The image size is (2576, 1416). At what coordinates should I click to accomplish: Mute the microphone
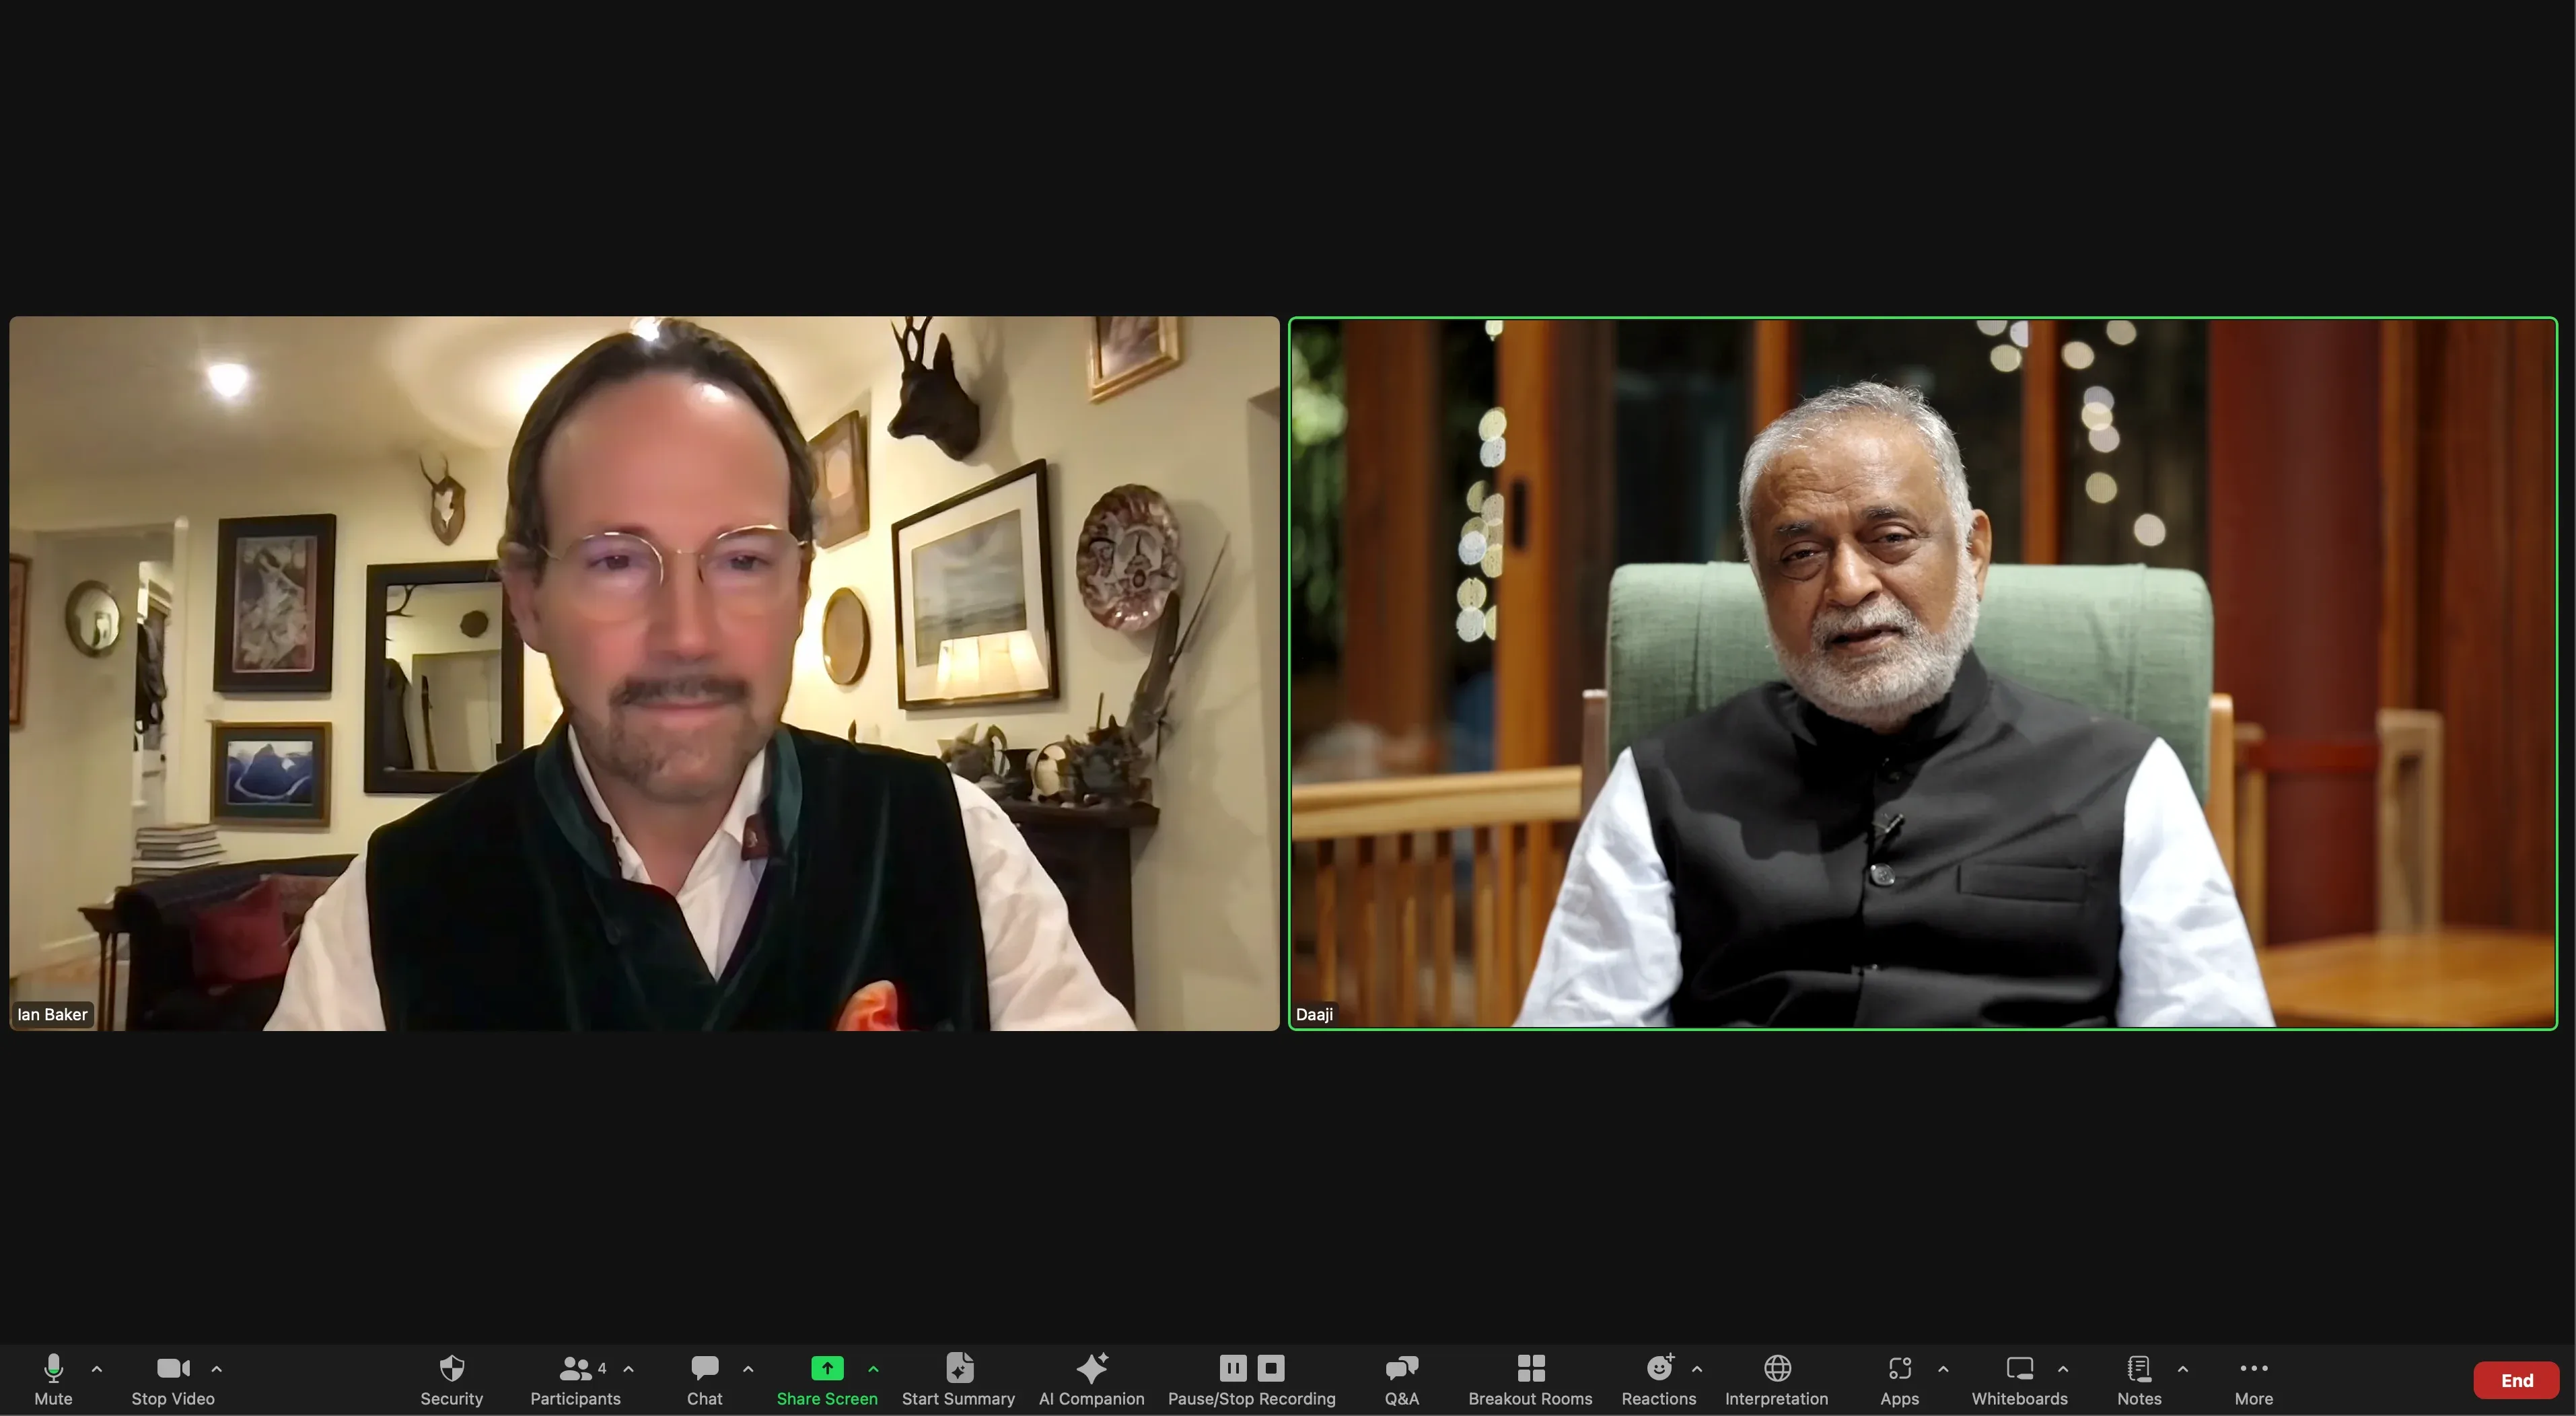coord(53,1379)
